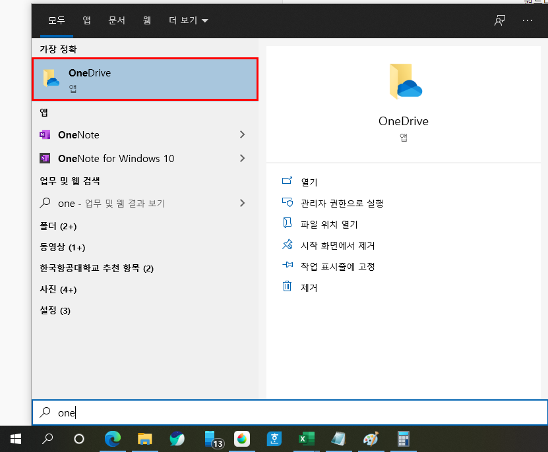Open the Your Phone icon with badge 13
Screen dimensions: 548x452
point(213,439)
